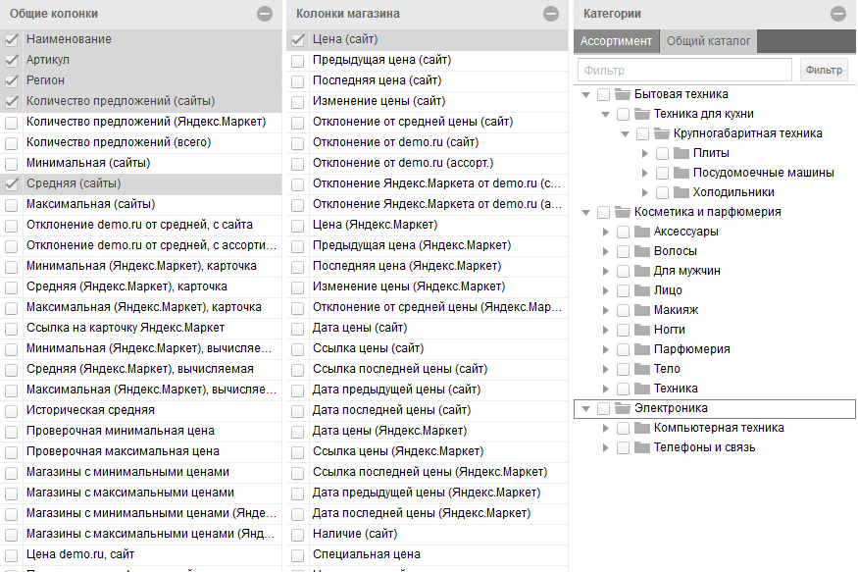
Task: Focus the category filter text field
Action: tap(684, 70)
